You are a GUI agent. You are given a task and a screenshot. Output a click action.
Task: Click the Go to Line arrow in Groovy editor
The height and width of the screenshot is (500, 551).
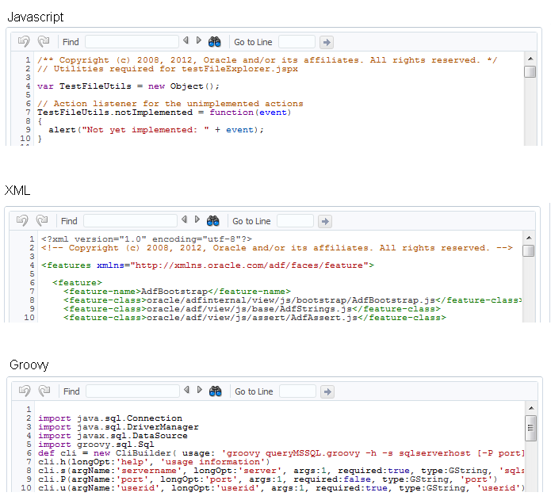327,392
